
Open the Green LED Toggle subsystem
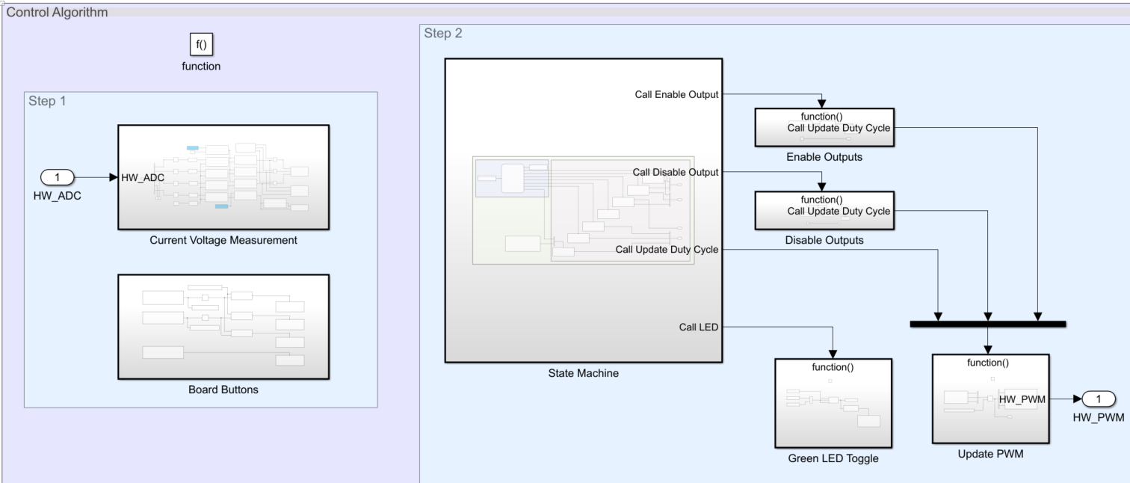(833, 402)
